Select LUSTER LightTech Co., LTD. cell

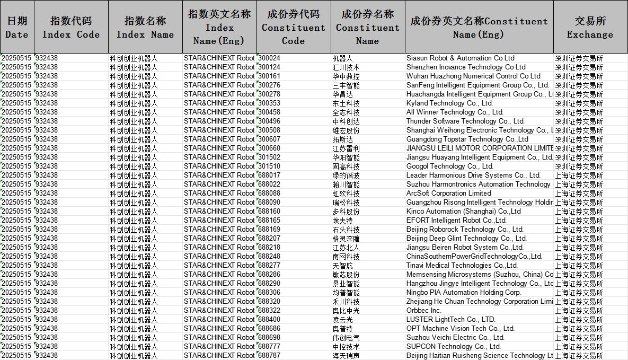479,320
